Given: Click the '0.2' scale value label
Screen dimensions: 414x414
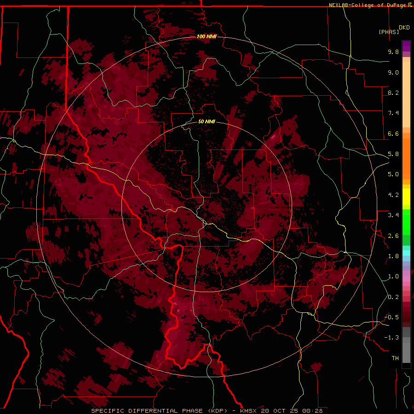Looking at the screenshot, I should pyautogui.click(x=393, y=297).
